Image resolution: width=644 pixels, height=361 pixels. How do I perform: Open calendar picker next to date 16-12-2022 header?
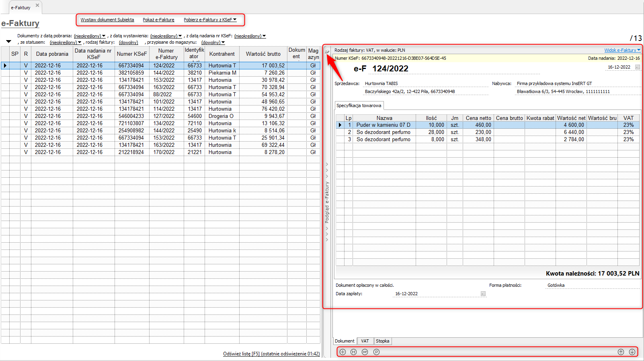click(637, 67)
